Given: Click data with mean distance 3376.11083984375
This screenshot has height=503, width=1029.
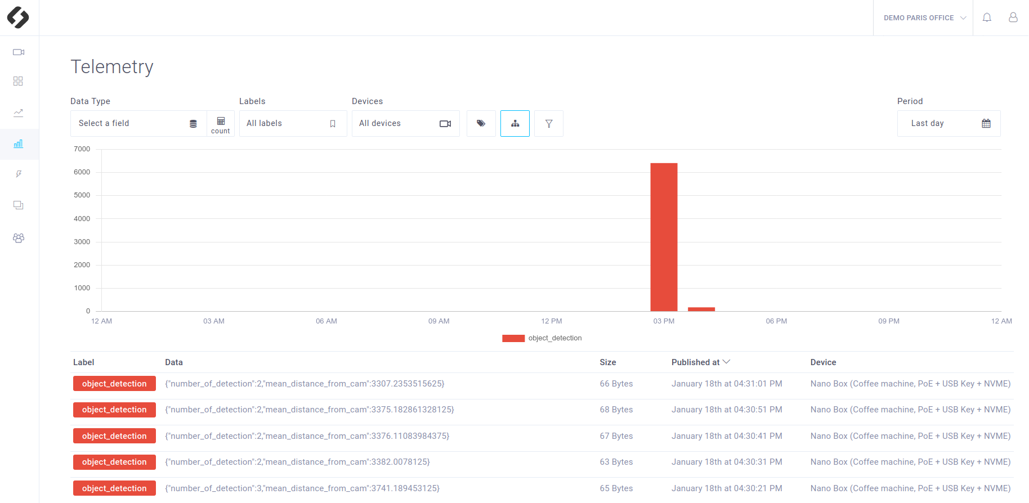Looking at the screenshot, I should point(307,436).
